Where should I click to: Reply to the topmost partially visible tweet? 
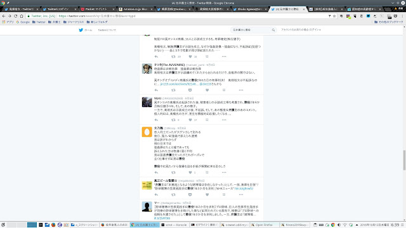[156, 56]
